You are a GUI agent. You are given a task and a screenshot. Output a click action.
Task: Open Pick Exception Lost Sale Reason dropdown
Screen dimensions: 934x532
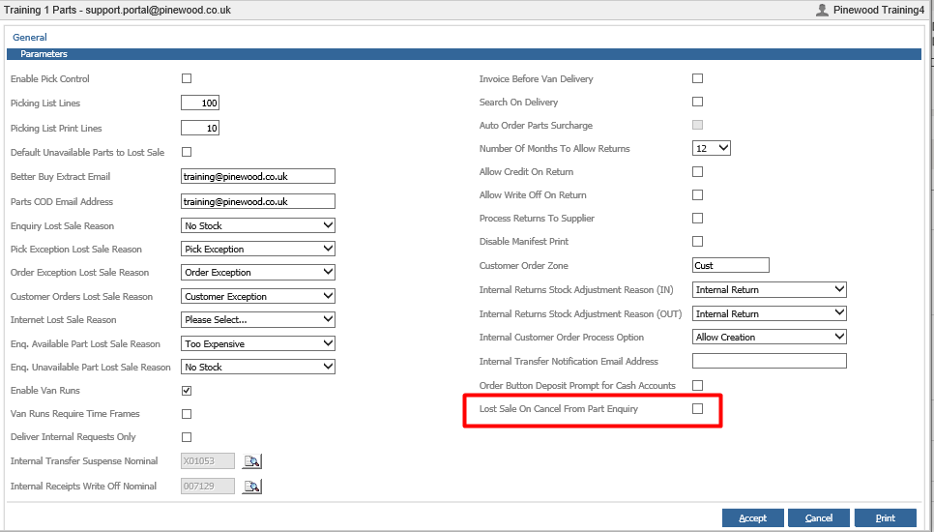(x=258, y=249)
